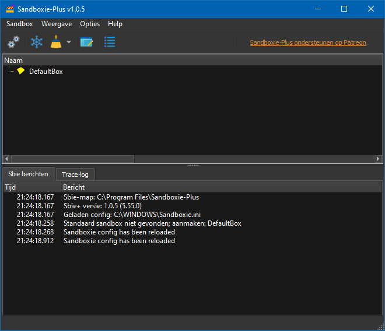385x331 pixels.
Task: Click the snowflake toolbar icon
Action: (37, 42)
